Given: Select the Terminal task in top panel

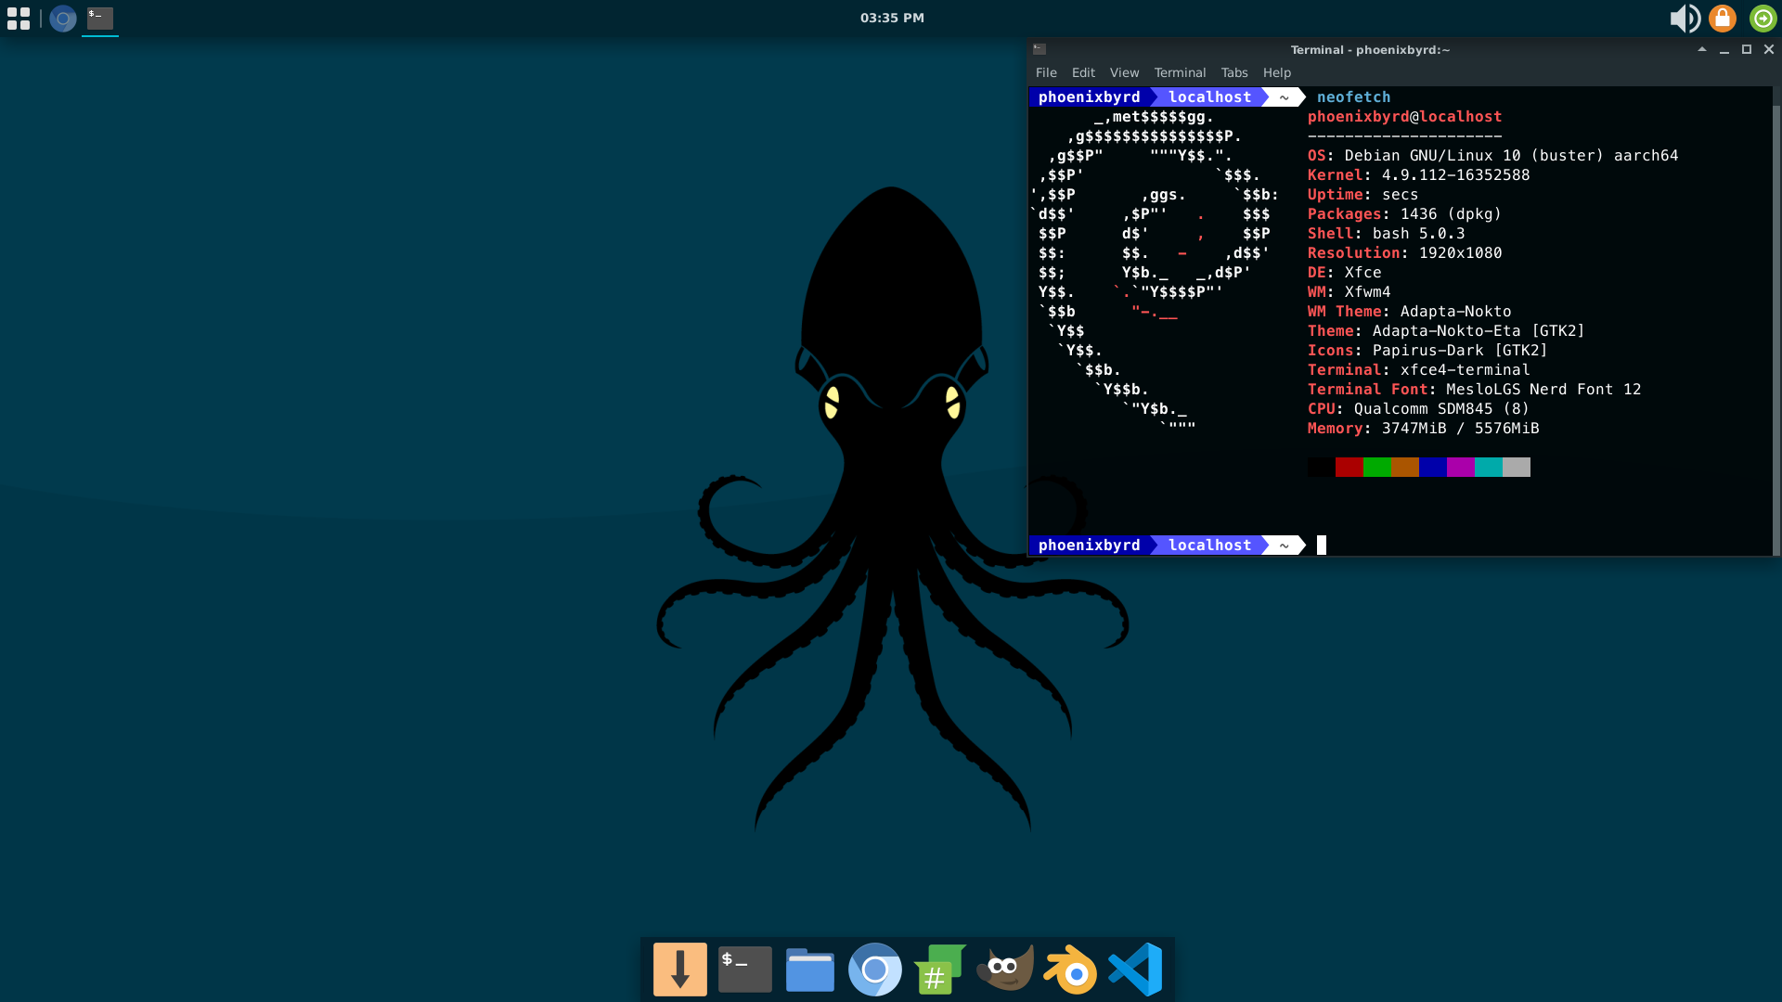Looking at the screenshot, I should click(99, 18).
